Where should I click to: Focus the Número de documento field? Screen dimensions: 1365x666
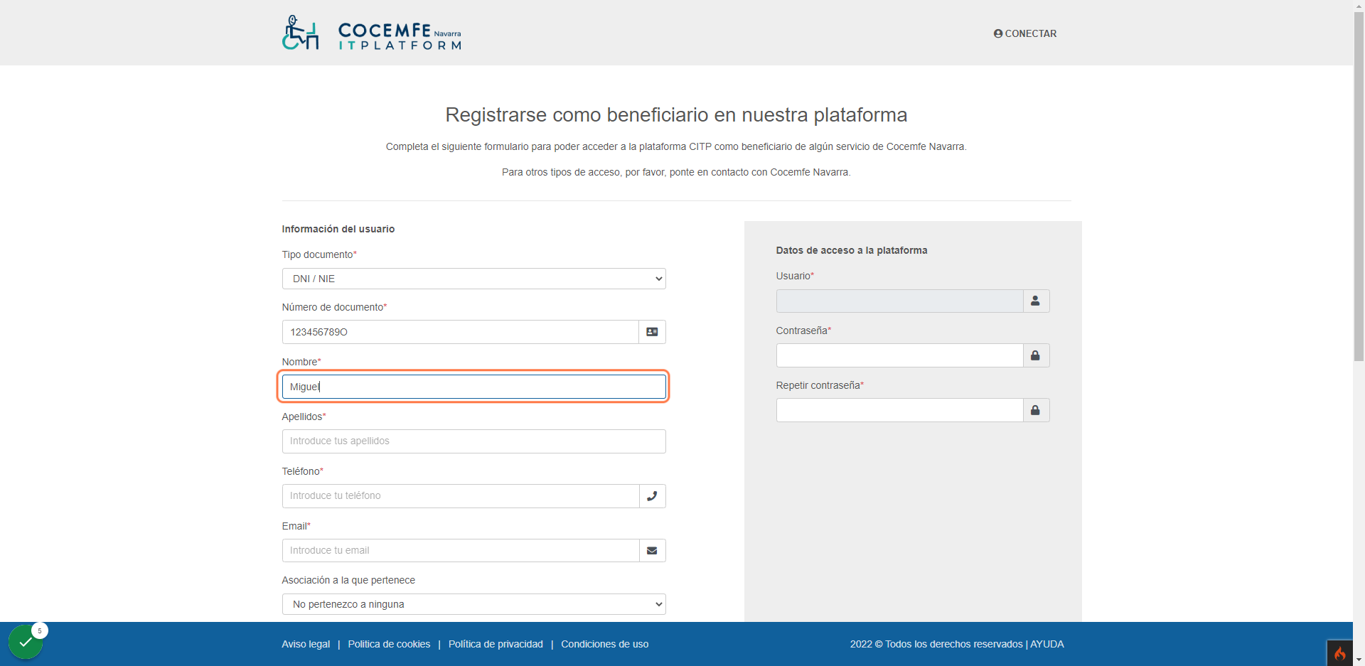[461, 332]
